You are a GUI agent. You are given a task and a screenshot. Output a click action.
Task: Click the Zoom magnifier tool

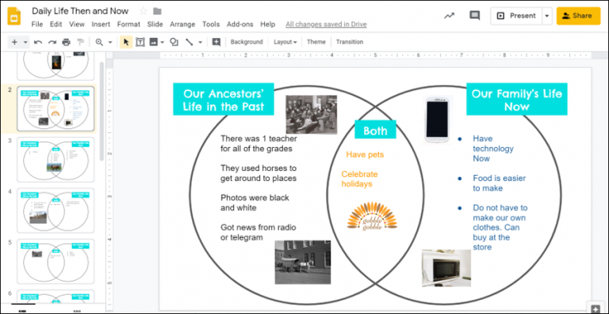coord(99,42)
